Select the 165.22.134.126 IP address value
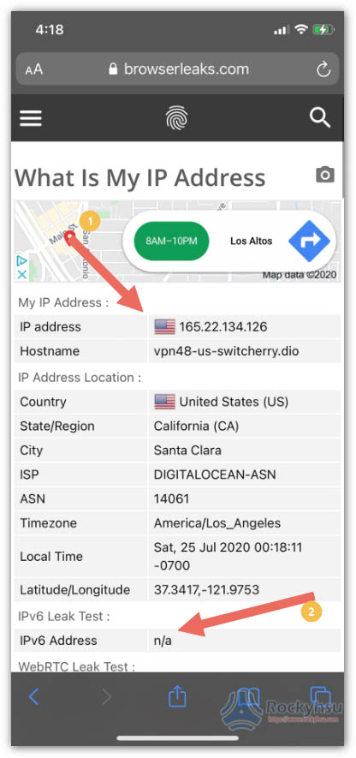356x758 pixels. tap(223, 327)
